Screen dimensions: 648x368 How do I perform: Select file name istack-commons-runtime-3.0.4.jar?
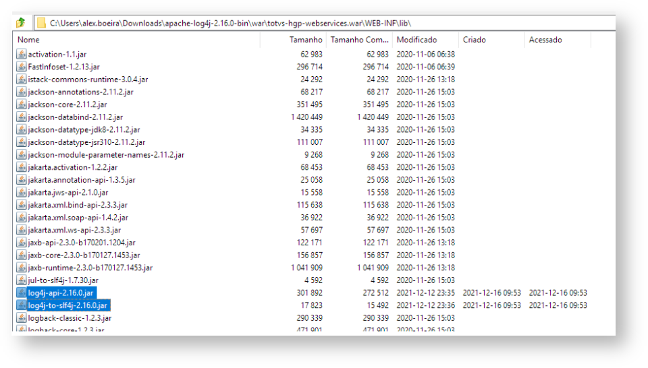pyautogui.click(x=88, y=80)
